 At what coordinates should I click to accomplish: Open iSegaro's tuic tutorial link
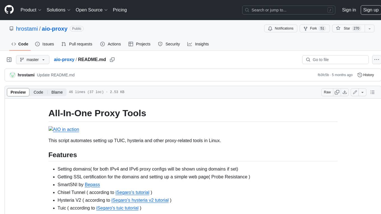click(x=117, y=208)
